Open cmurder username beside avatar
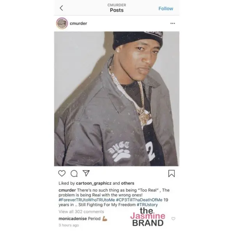The height and width of the screenshot is (232, 232). (x=78, y=23)
